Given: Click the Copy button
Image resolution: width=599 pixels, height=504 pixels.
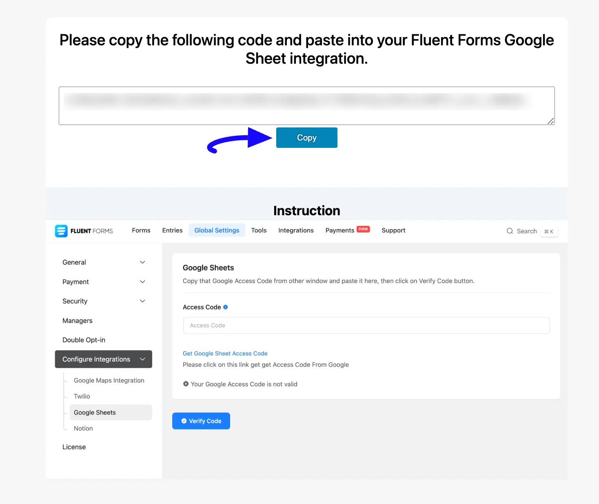Looking at the screenshot, I should tap(307, 138).
